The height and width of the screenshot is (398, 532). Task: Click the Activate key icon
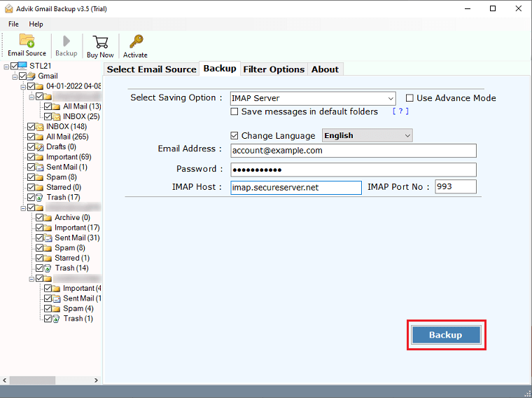tap(136, 41)
